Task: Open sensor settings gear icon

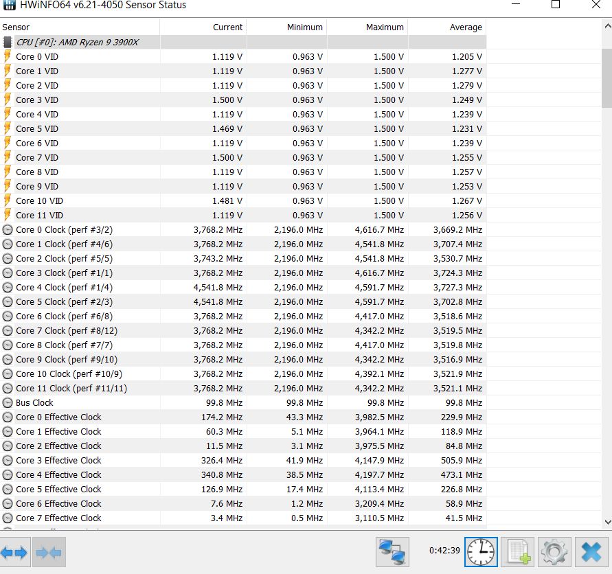Action: 554,552
